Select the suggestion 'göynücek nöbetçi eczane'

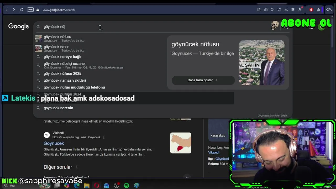coord(100,65)
